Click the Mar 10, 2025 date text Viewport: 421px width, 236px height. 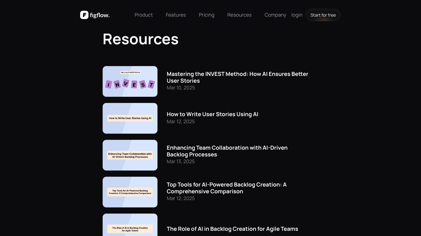[x=181, y=88]
